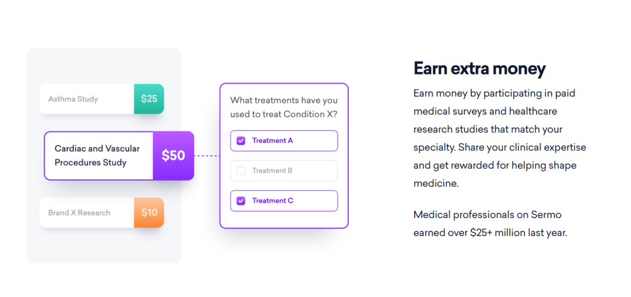Click the Earn extra money heading
The height and width of the screenshot is (297, 631).
click(479, 69)
